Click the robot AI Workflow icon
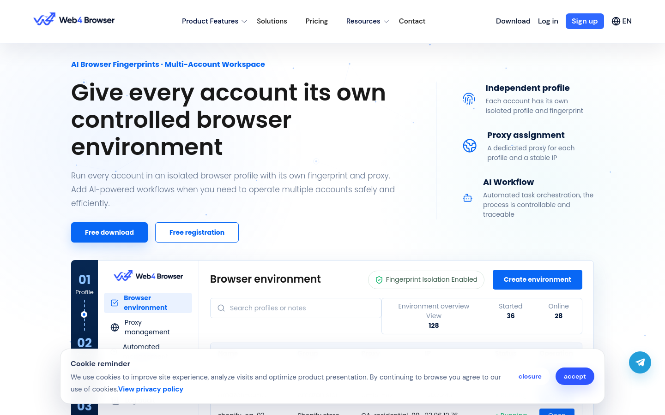Viewport: 665px width, 415px height. coord(467,198)
